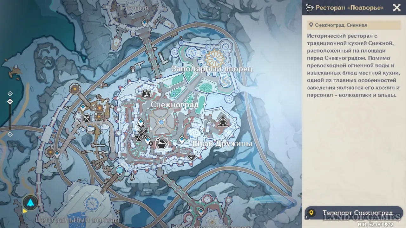406x228 pixels.
Task: Click the waypoint with the layers badge
Action: tap(148, 141)
